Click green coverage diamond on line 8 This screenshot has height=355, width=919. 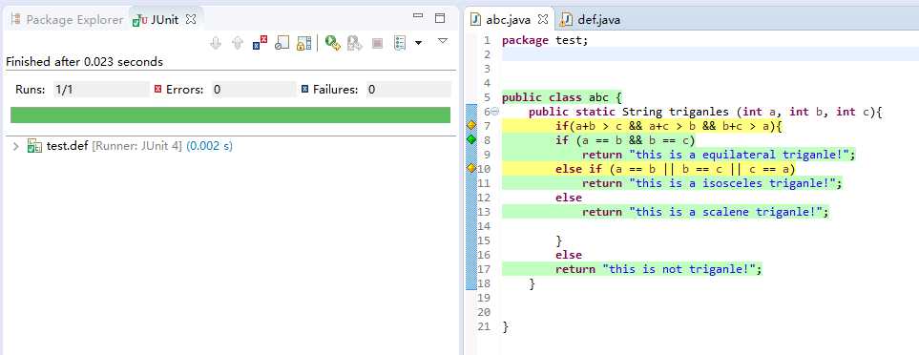[470, 140]
